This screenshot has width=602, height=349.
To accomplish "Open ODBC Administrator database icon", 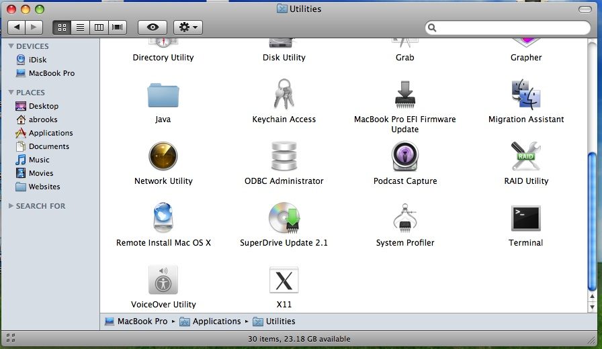I will (x=284, y=156).
